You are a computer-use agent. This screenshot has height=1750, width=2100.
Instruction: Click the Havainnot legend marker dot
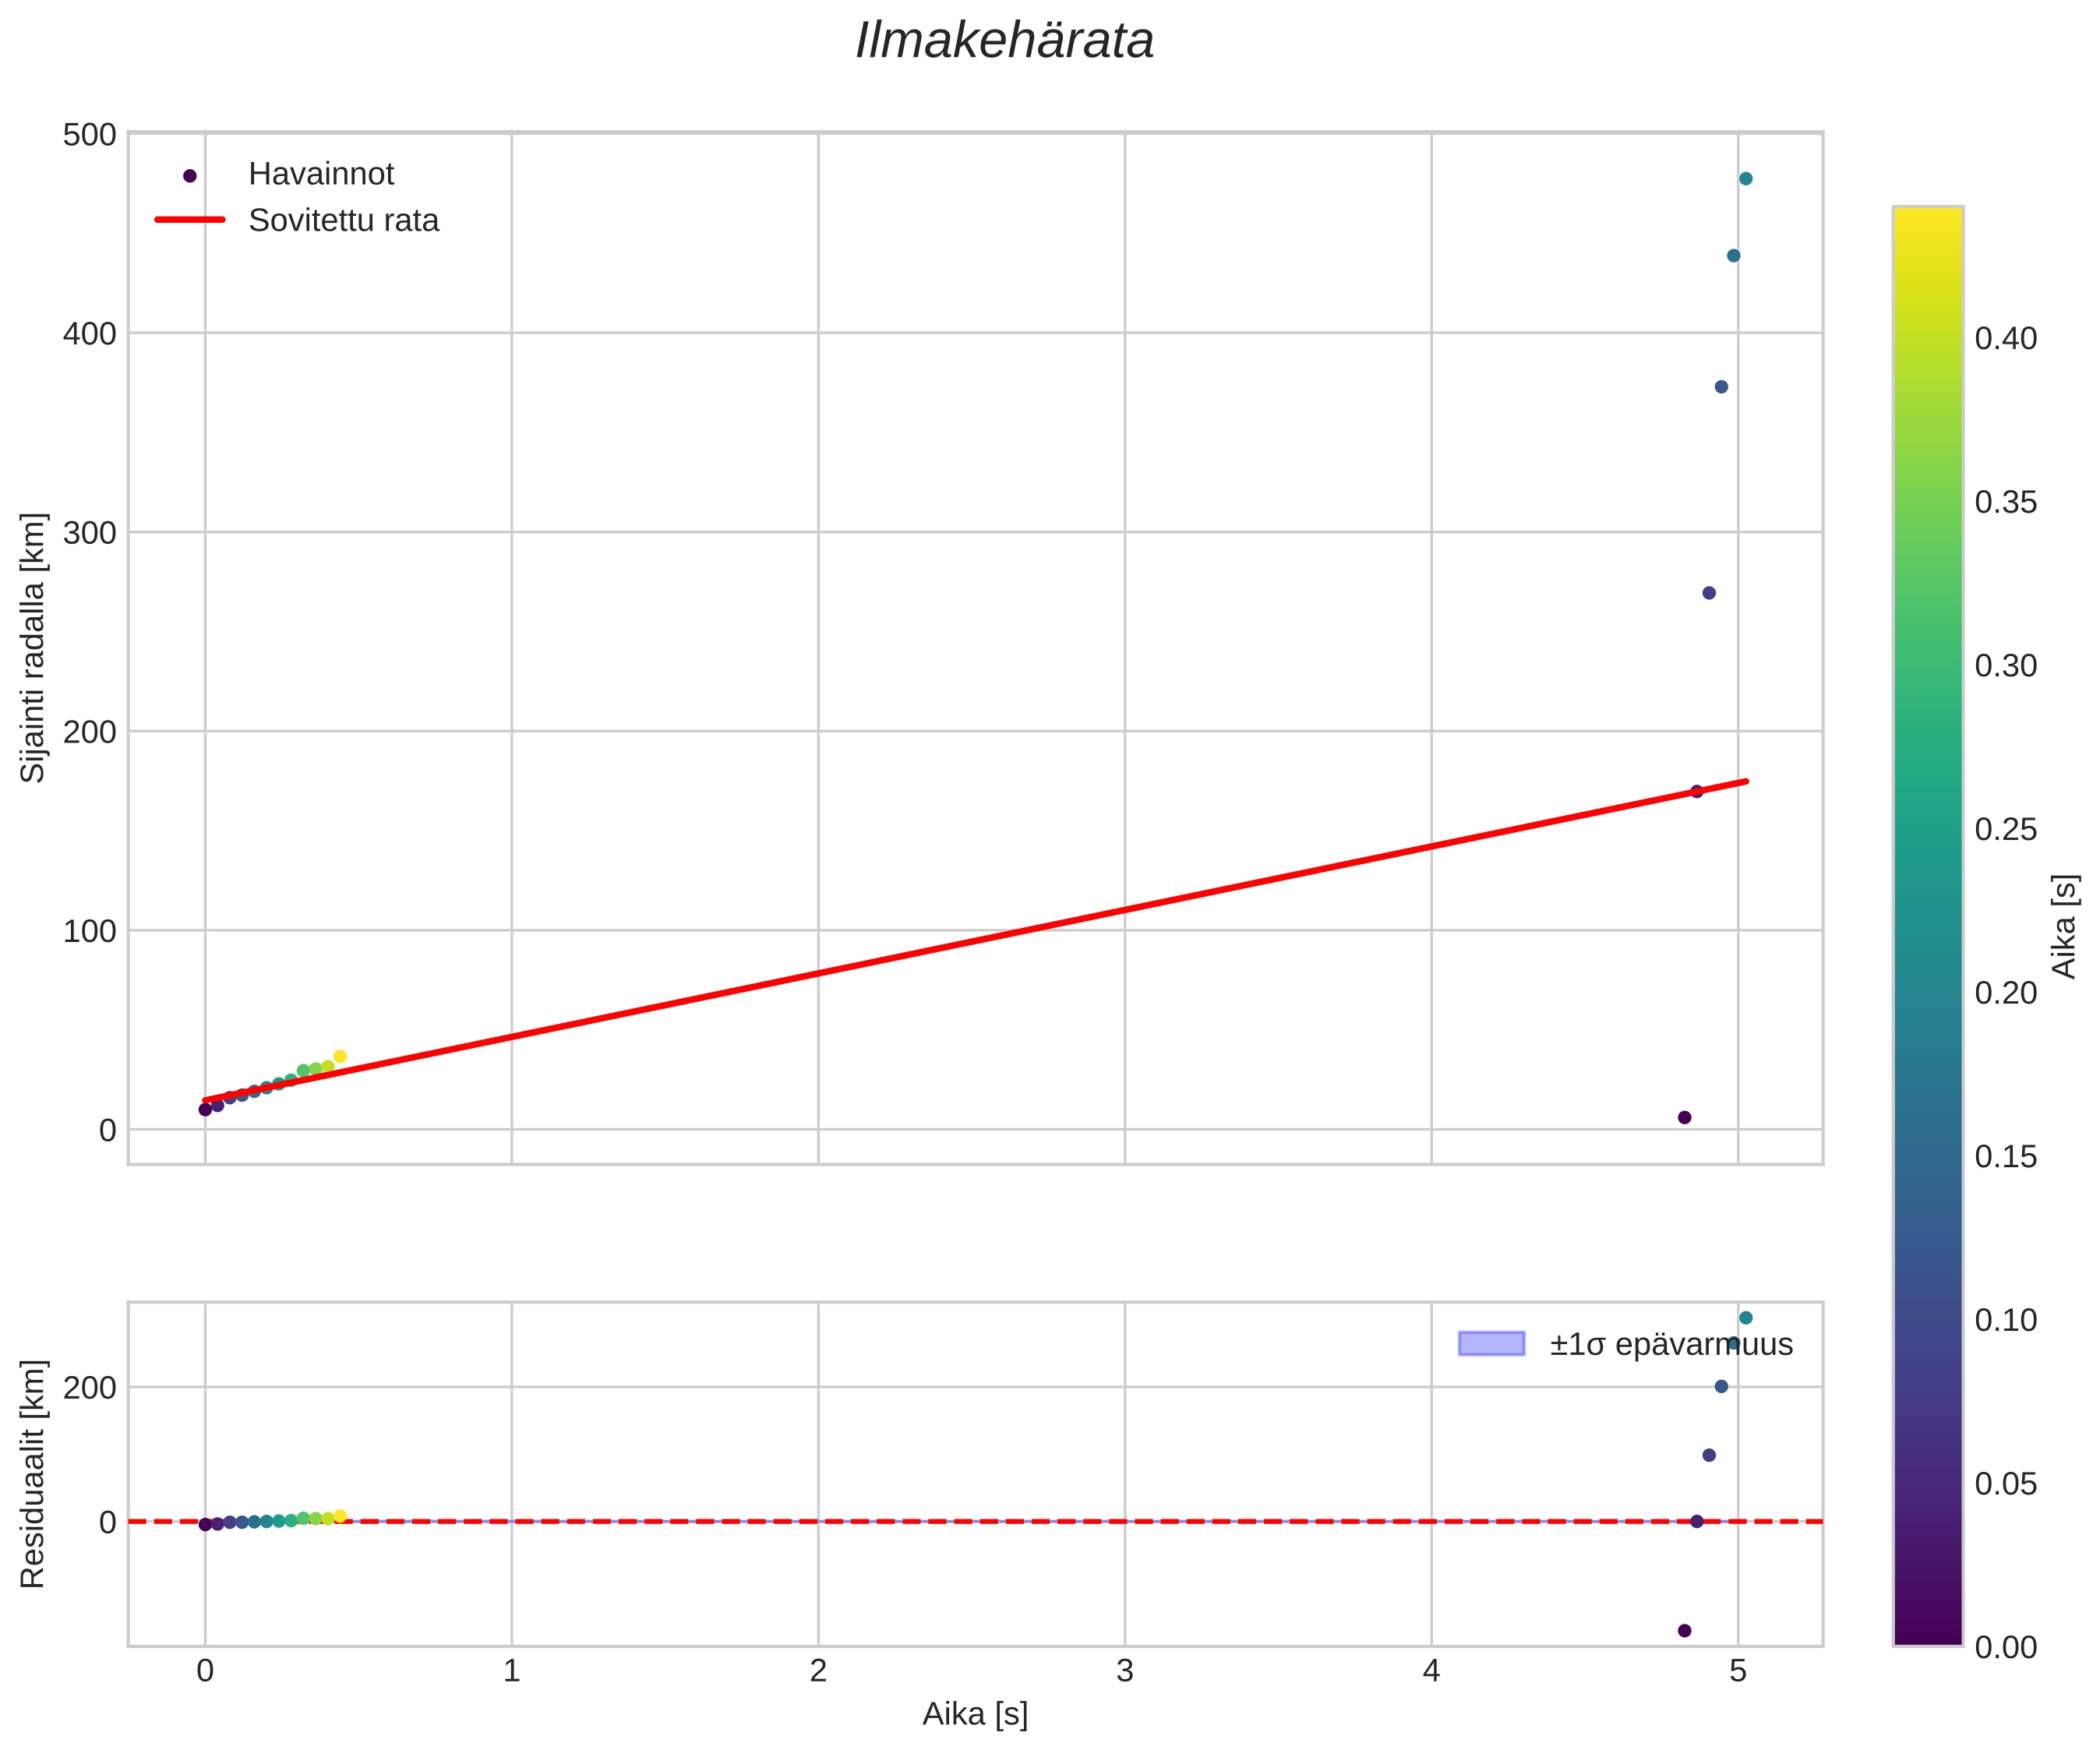click(190, 175)
